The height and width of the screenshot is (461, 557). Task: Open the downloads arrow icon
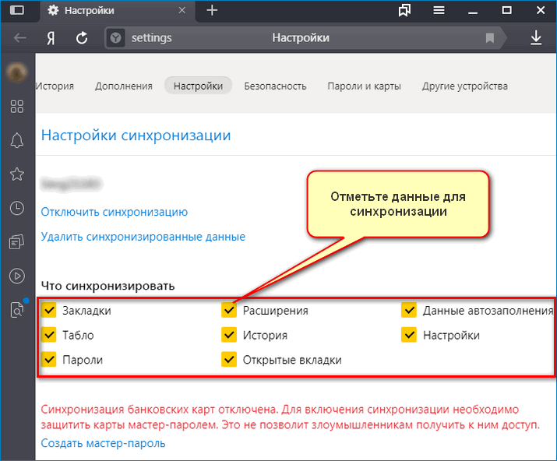point(536,37)
